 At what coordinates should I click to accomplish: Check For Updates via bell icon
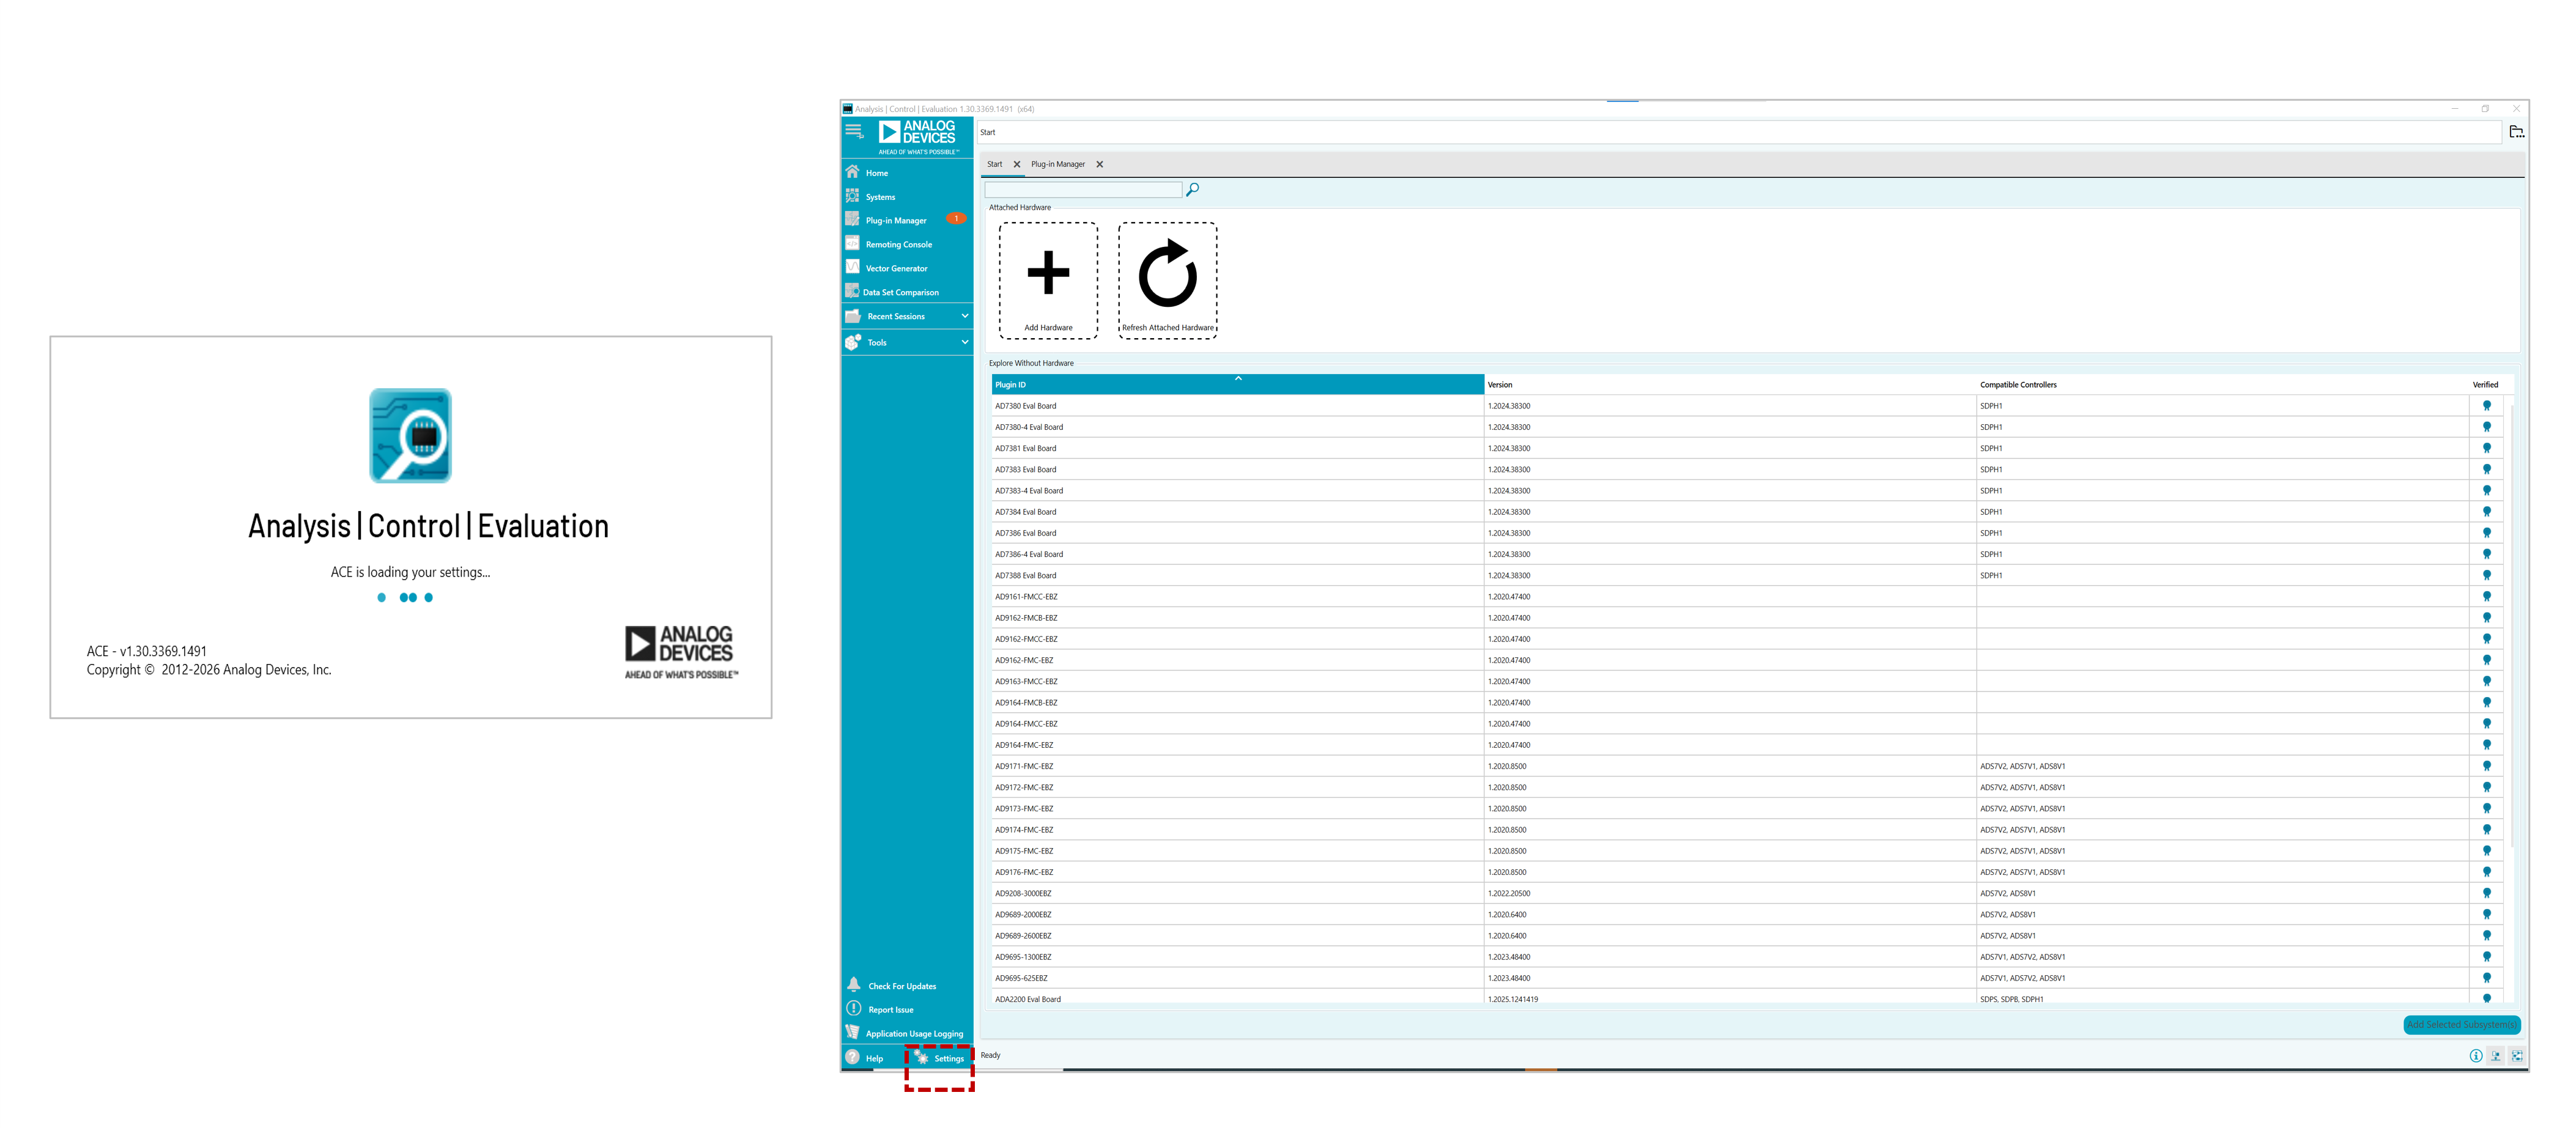(854, 985)
